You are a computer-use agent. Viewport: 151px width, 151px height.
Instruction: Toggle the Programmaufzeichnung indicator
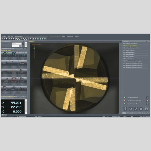[124, 101]
